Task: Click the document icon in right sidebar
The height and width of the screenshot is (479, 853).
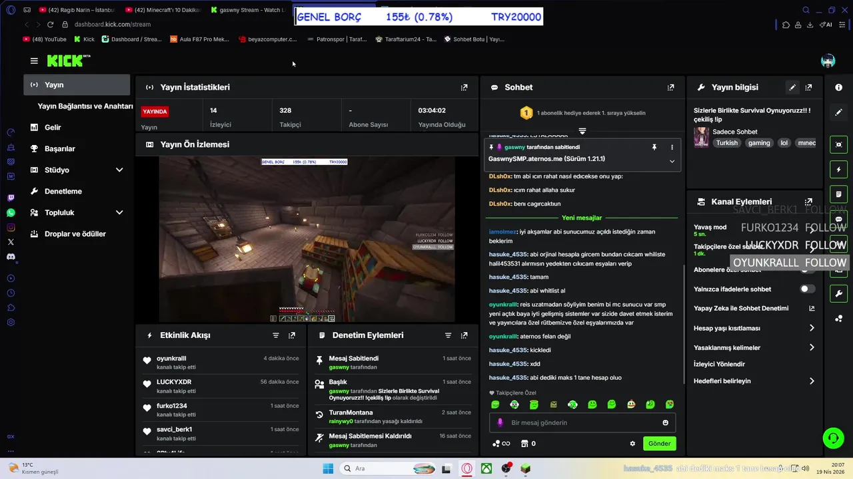Action: click(x=838, y=194)
